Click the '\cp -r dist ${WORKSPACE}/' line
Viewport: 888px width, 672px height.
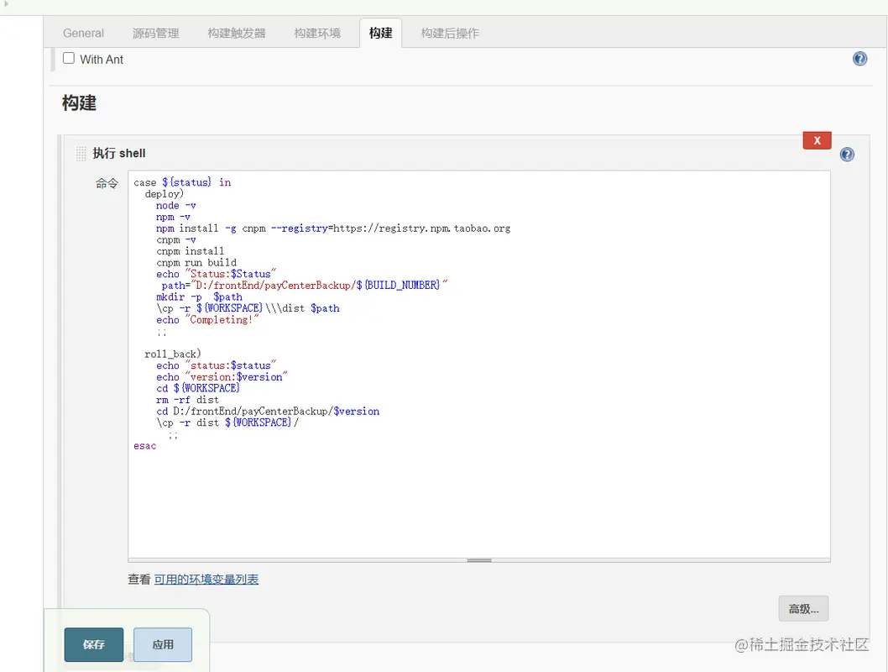(x=227, y=423)
